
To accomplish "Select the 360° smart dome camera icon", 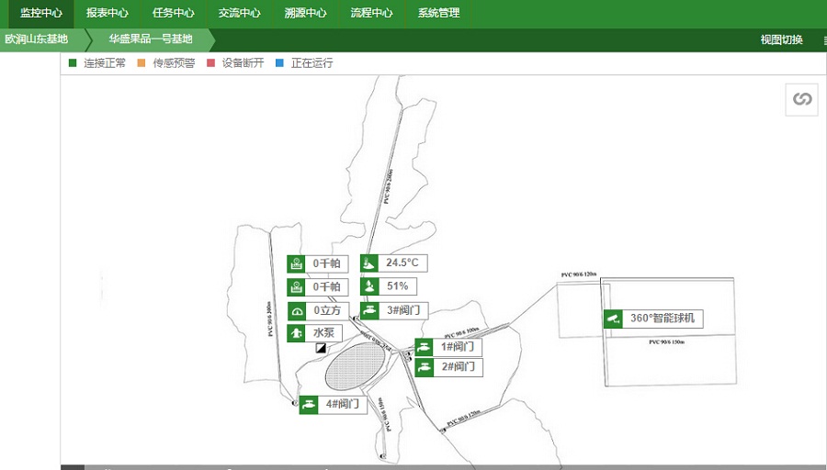I will pyautogui.click(x=613, y=319).
